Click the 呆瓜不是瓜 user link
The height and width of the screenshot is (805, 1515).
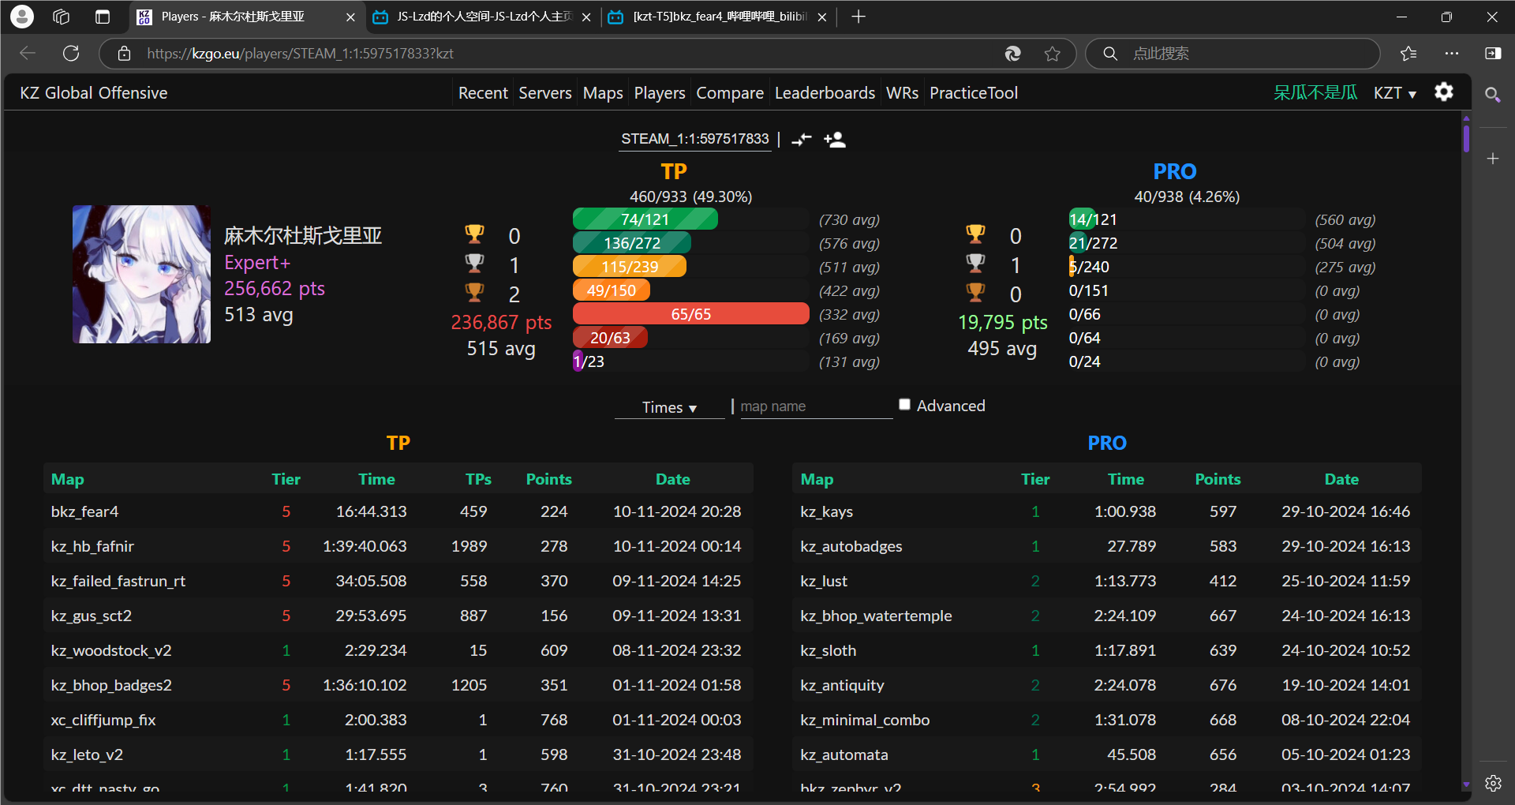click(1315, 93)
